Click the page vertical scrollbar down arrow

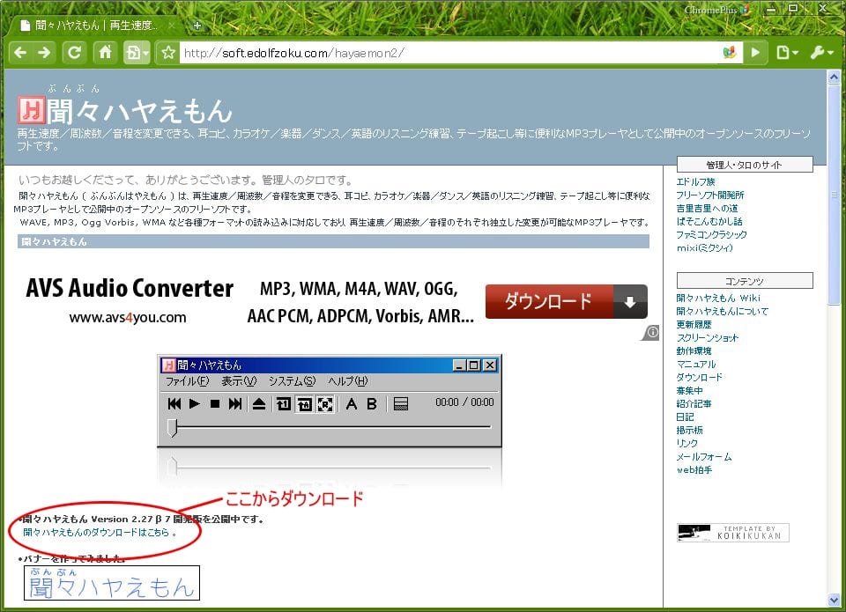click(834, 600)
